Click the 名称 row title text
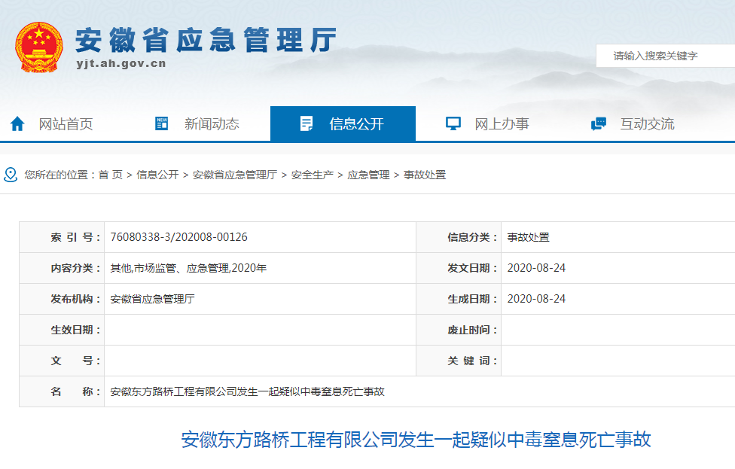 [248, 391]
